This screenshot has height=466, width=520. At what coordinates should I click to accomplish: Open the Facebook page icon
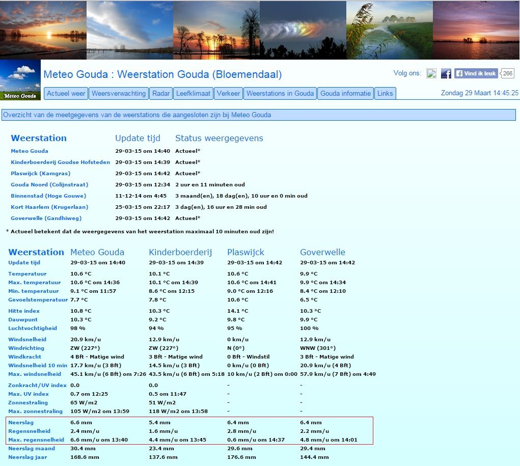coord(446,73)
